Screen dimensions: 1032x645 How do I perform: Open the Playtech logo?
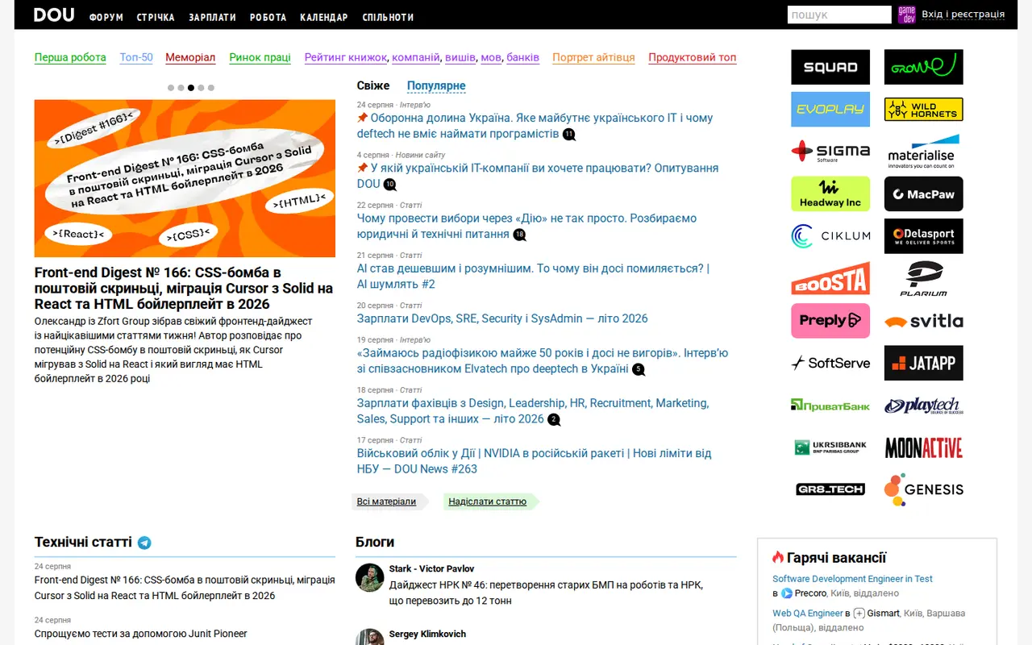tap(924, 406)
